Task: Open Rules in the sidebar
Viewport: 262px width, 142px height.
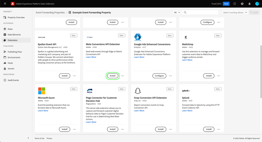Action: click(x=16, y=29)
